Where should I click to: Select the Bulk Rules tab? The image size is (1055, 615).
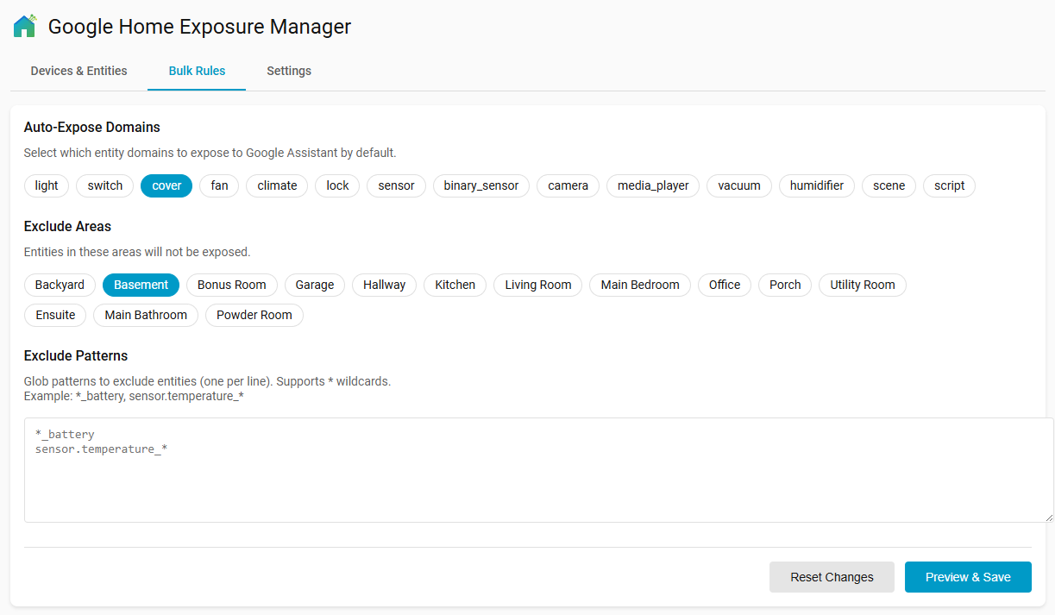coord(197,71)
